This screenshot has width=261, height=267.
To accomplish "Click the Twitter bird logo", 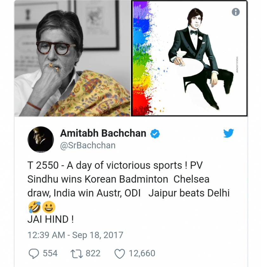I will click(x=228, y=133).
